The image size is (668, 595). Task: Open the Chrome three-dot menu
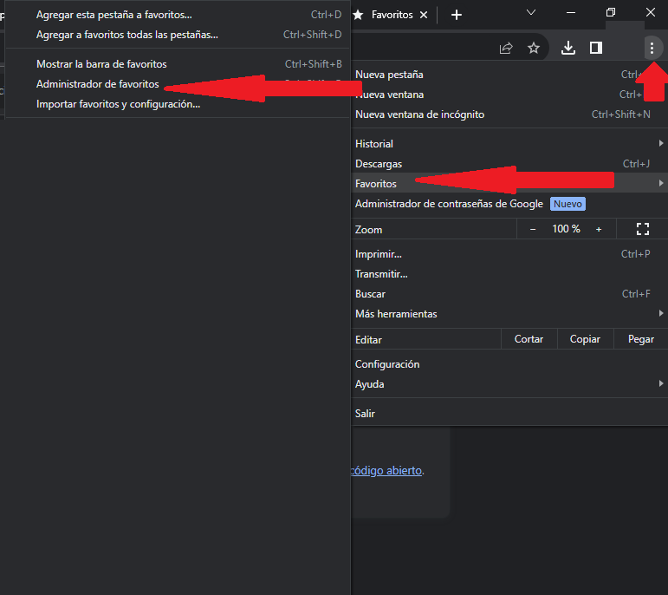coord(652,48)
